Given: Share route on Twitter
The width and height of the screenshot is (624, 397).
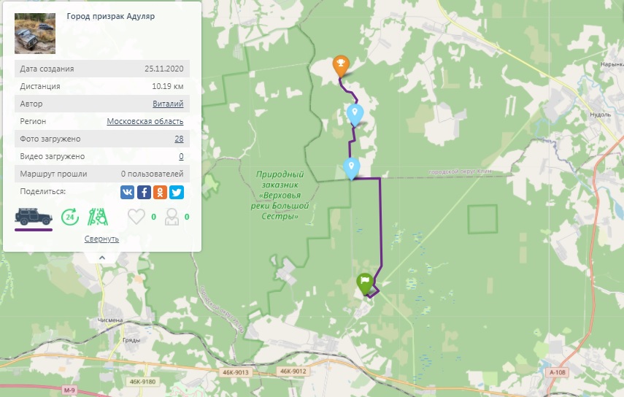Looking at the screenshot, I should pyautogui.click(x=177, y=192).
